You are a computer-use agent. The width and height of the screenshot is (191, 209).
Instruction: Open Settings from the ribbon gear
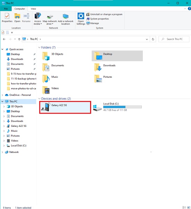pos(81,19)
